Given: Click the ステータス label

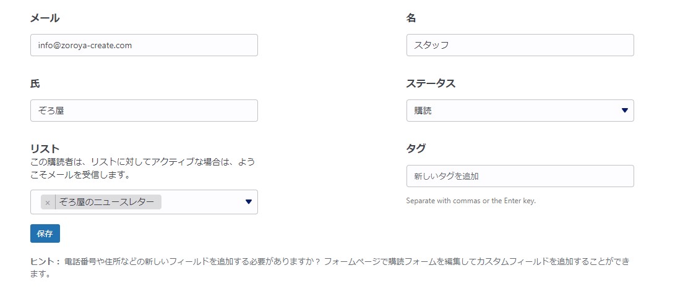Looking at the screenshot, I should click(x=431, y=83).
